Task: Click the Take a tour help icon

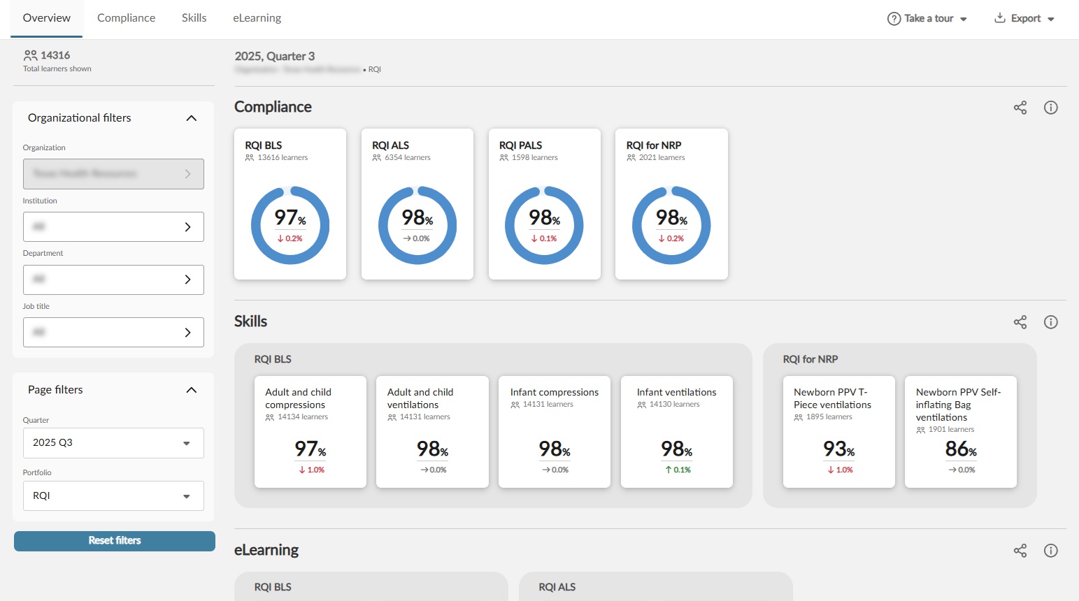Action: (x=894, y=19)
